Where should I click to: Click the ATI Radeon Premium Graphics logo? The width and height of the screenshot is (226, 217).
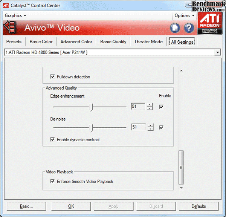pyautogui.click(x=209, y=23)
